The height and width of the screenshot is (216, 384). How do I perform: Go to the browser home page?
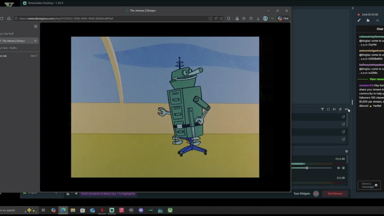coord(9,18)
